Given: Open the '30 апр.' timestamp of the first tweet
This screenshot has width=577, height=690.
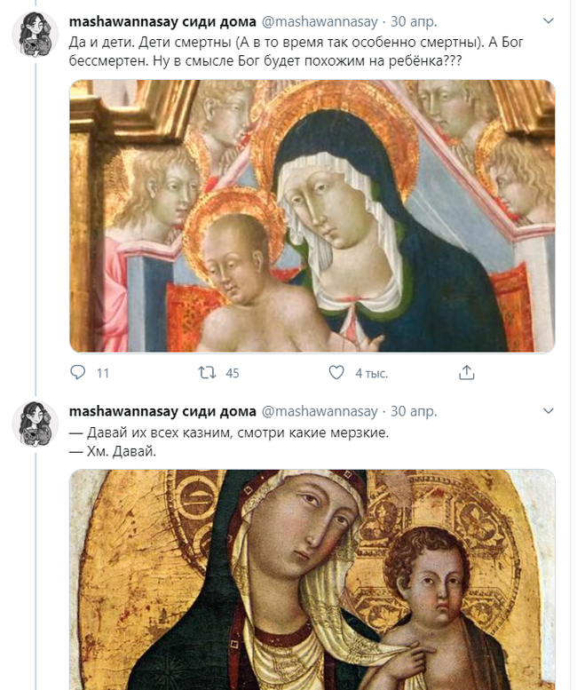Looking at the screenshot, I should click(x=415, y=20).
